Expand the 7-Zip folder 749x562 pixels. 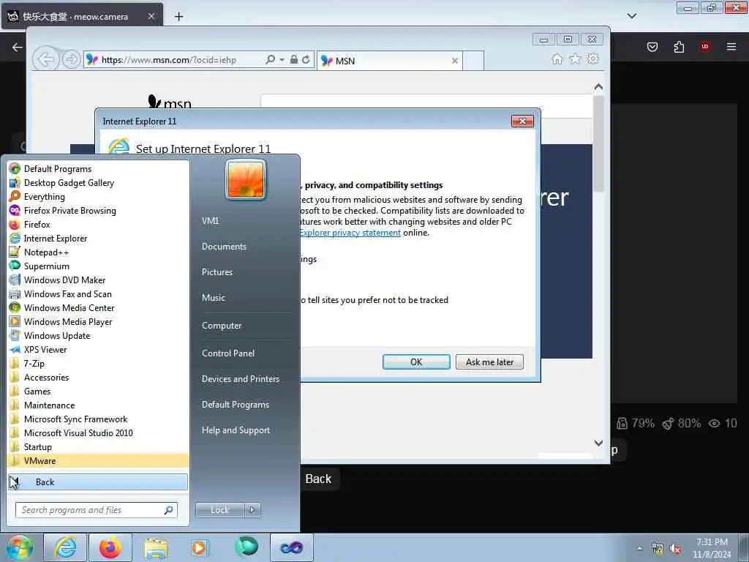pyautogui.click(x=34, y=363)
